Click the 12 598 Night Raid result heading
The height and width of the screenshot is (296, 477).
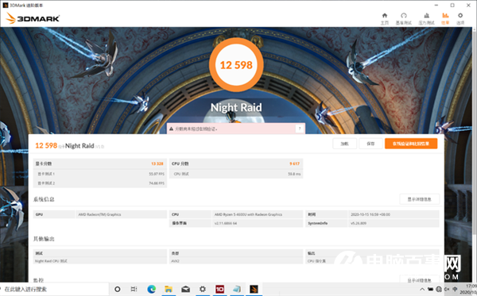(x=70, y=146)
